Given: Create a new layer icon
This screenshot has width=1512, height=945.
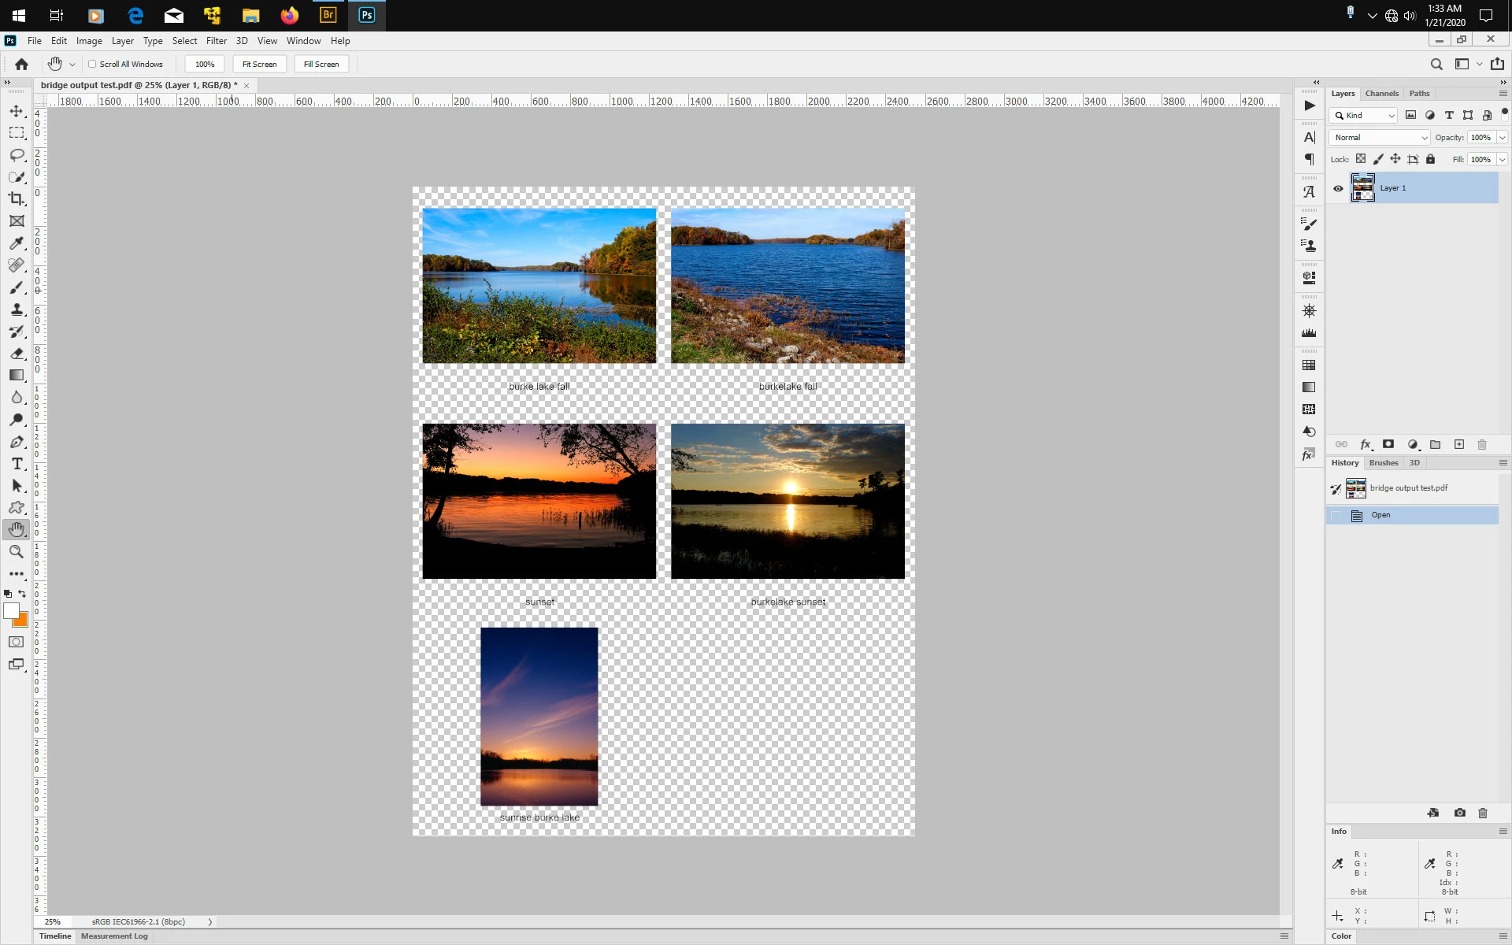Looking at the screenshot, I should [1458, 445].
